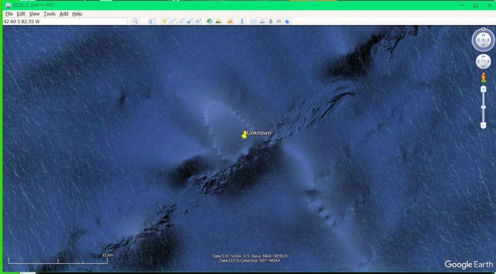This screenshot has width=496, height=274.
Task: Open the File menu
Action: (9, 14)
